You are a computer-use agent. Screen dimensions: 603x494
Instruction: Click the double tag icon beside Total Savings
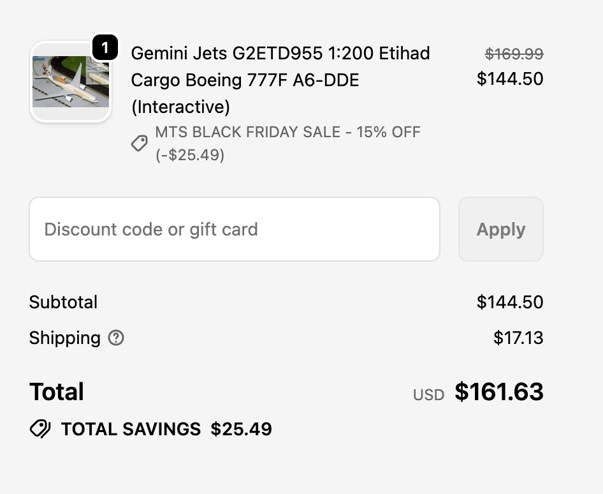[x=40, y=429]
